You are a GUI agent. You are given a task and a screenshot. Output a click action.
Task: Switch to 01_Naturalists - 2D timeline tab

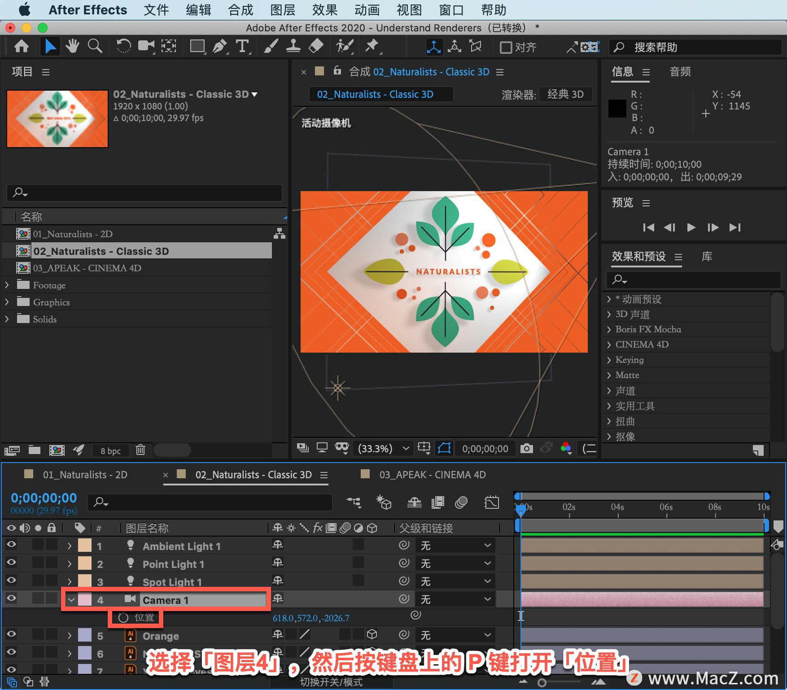pyautogui.click(x=85, y=475)
